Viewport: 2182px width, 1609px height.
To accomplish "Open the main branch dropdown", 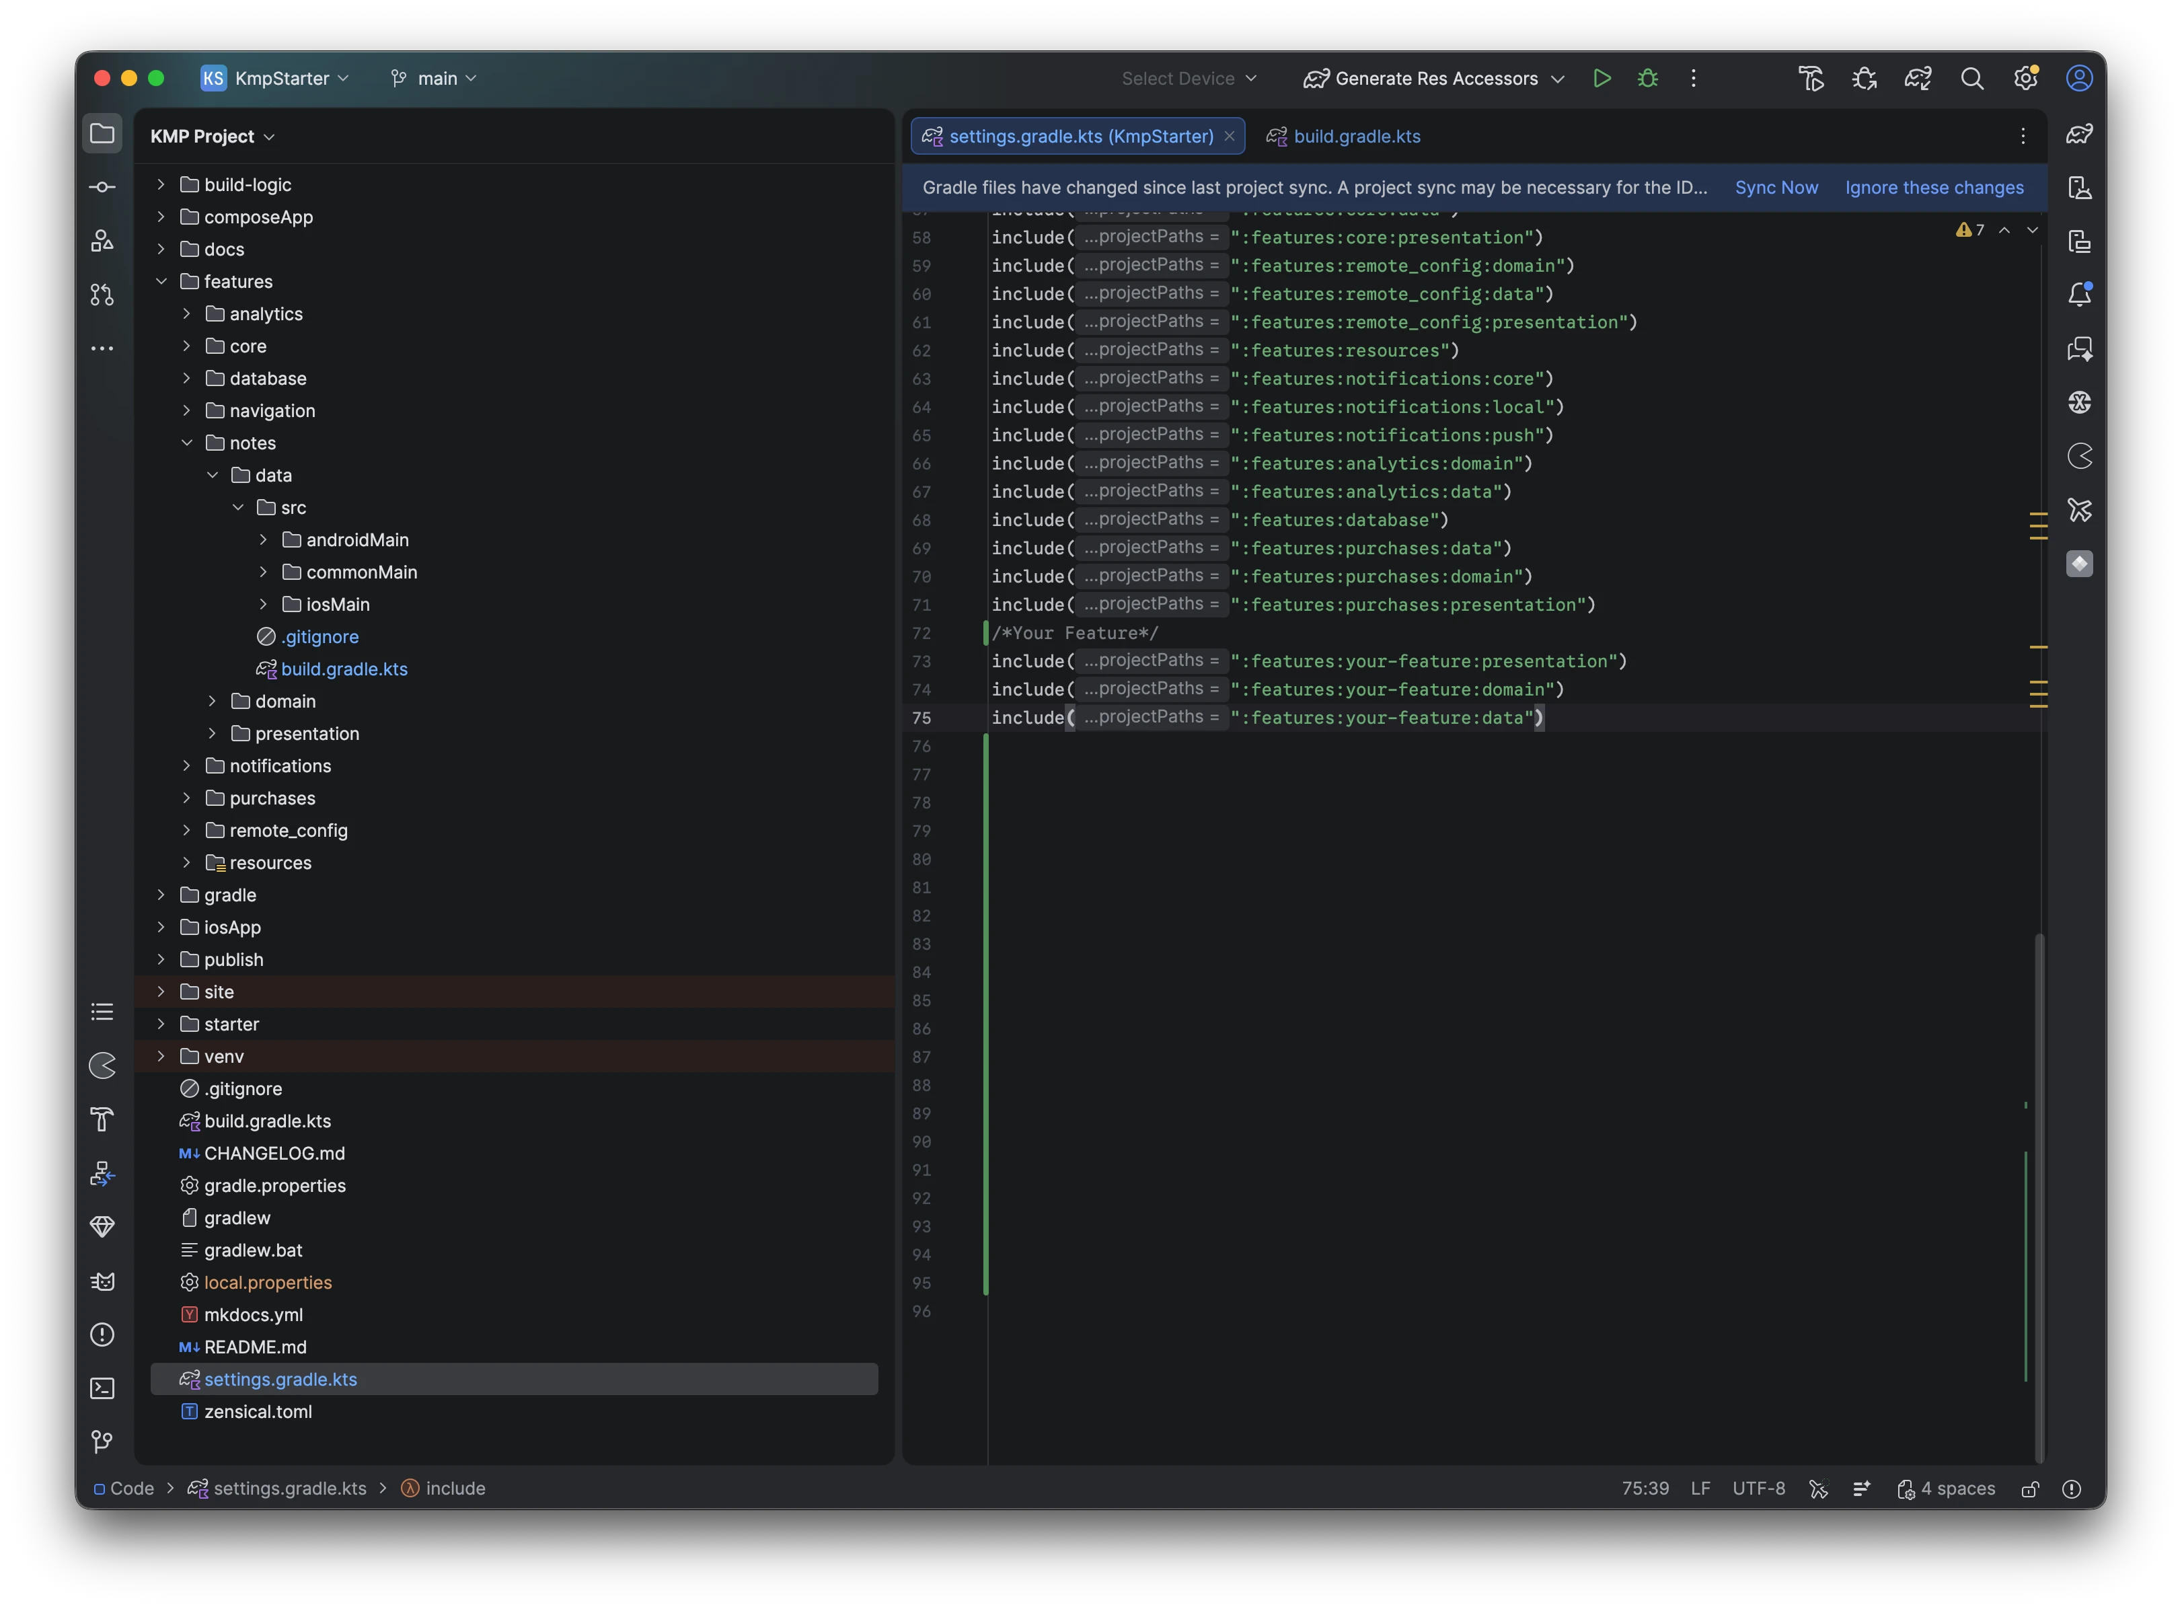I will [x=432, y=78].
